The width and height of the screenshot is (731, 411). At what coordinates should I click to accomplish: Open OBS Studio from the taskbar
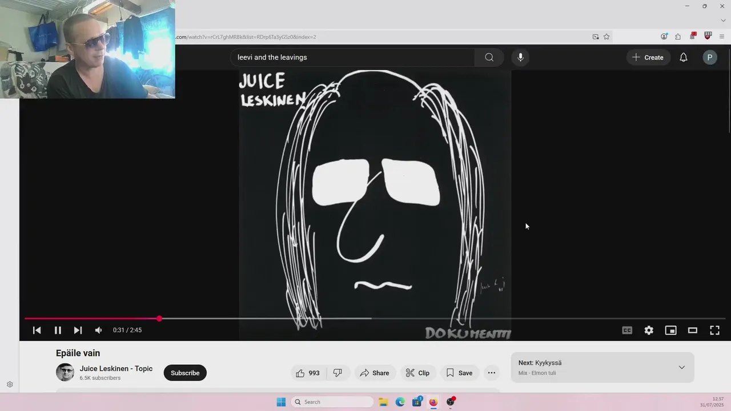[451, 402]
